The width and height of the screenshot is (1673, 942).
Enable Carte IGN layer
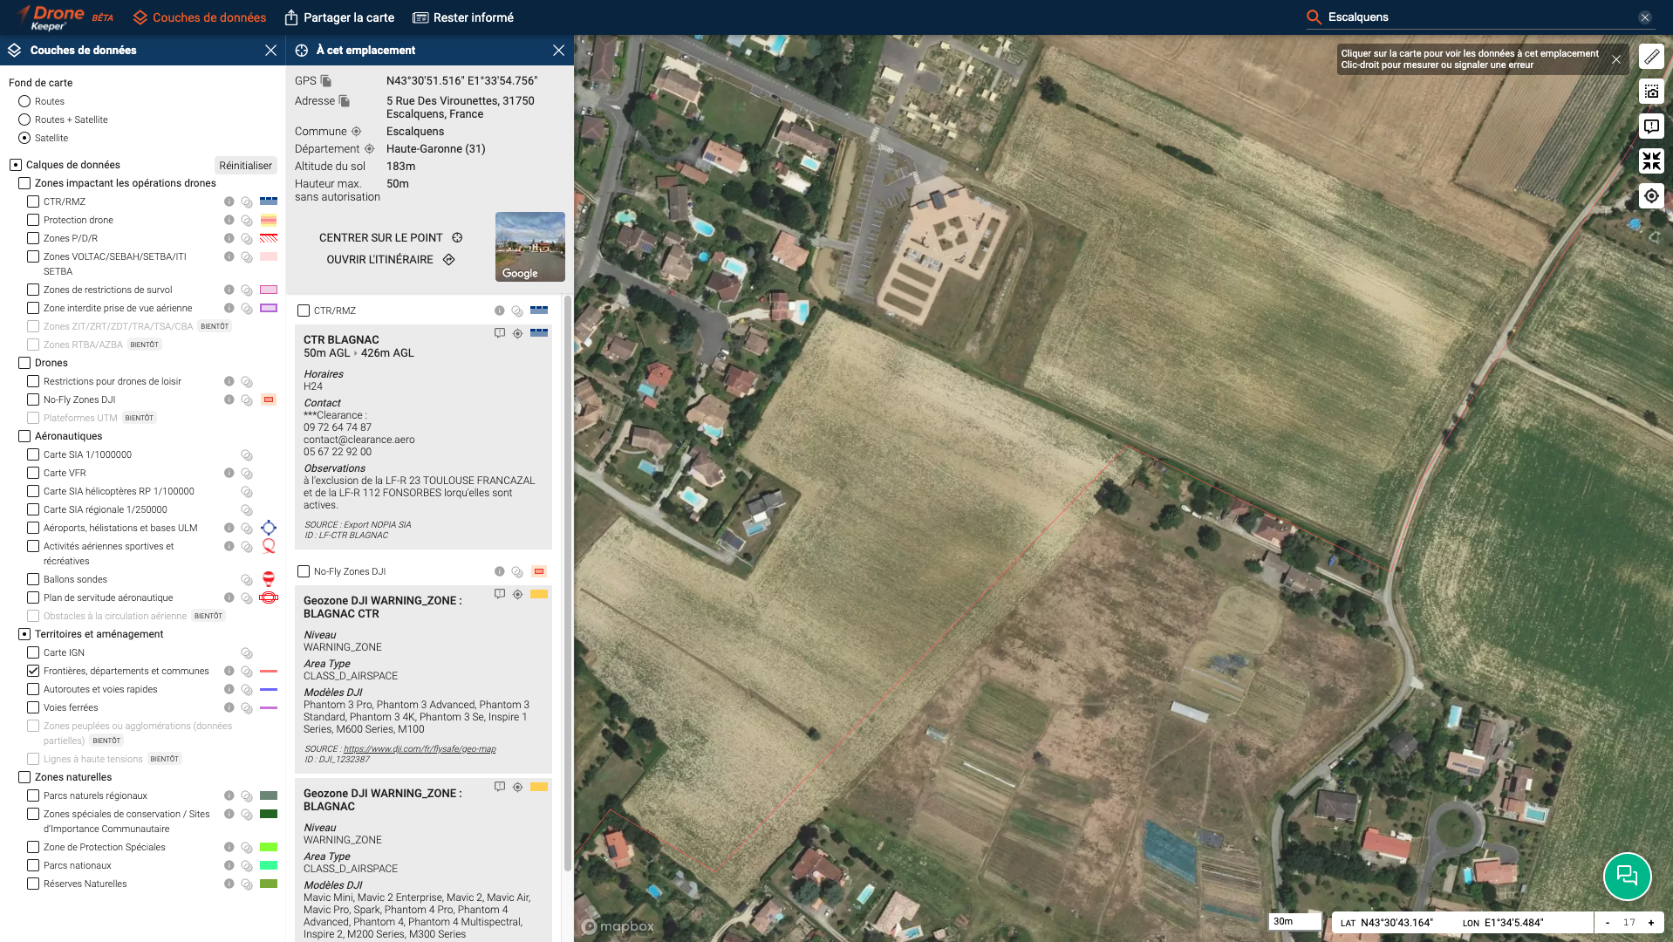coord(33,652)
